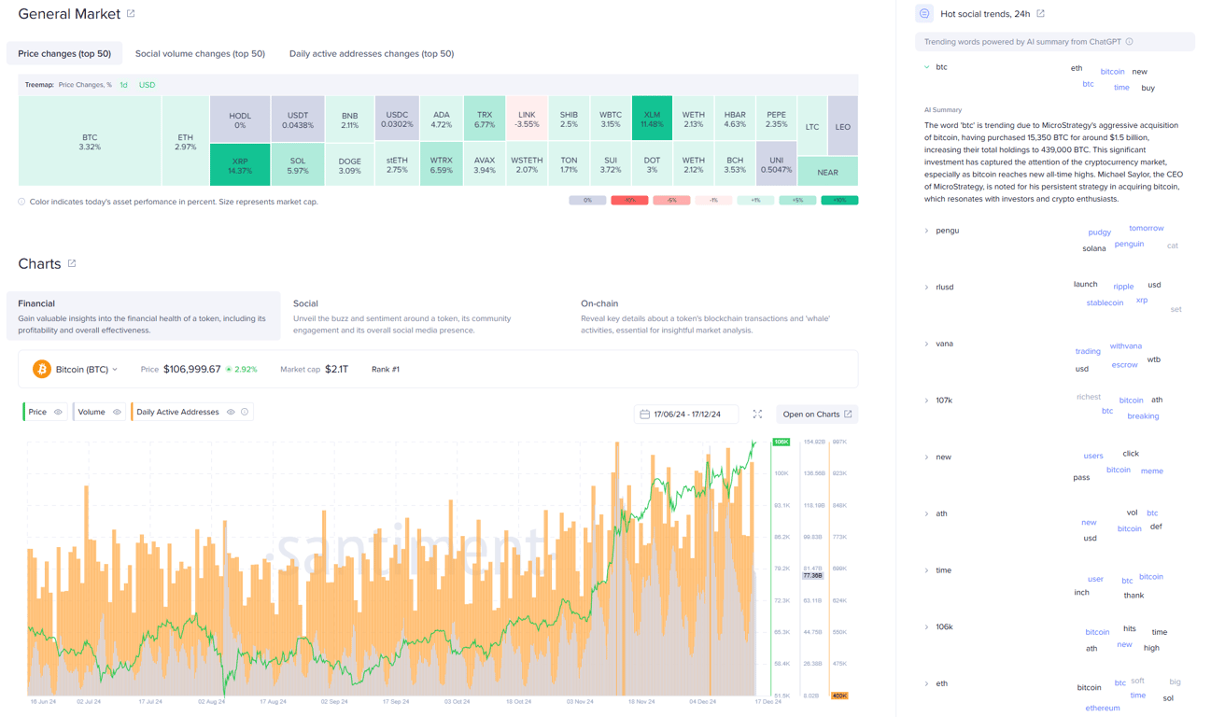Click the 'ripple' word link under rlusd
This screenshot has width=1211, height=717.
1123,287
